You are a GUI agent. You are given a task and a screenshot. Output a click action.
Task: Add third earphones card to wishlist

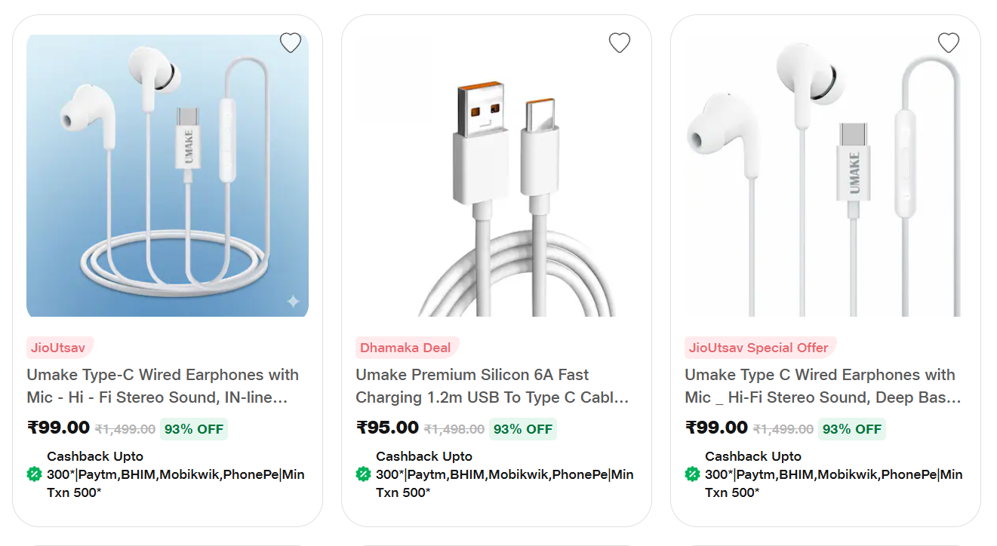click(x=949, y=43)
